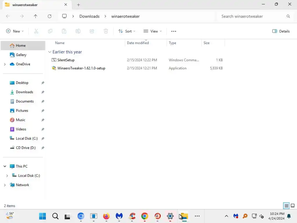The image size is (297, 223).
Task: Close the winaerotweaker tab
Action: (x=66, y=5)
